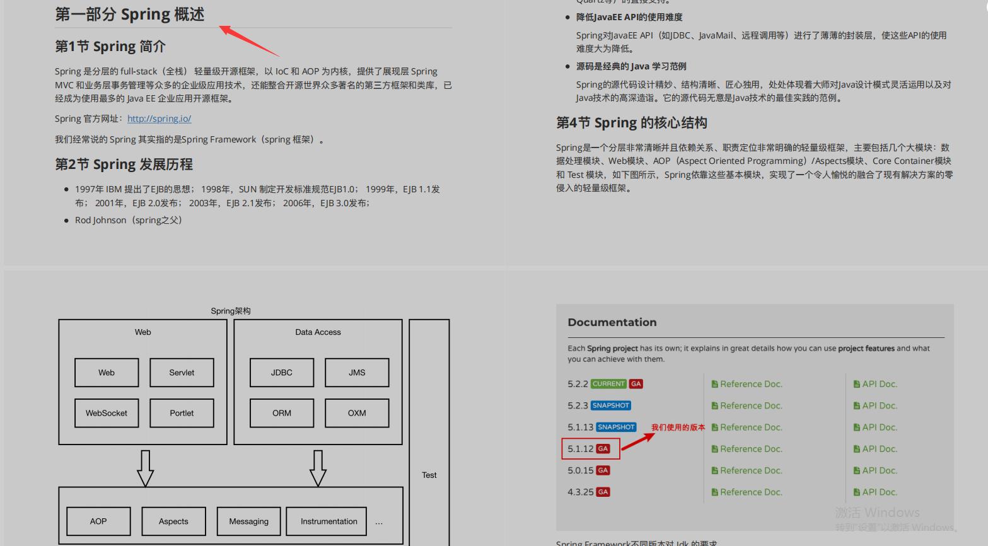
Task: Click Reference Doc icon for version 5.0.15
Action: pos(714,470)
